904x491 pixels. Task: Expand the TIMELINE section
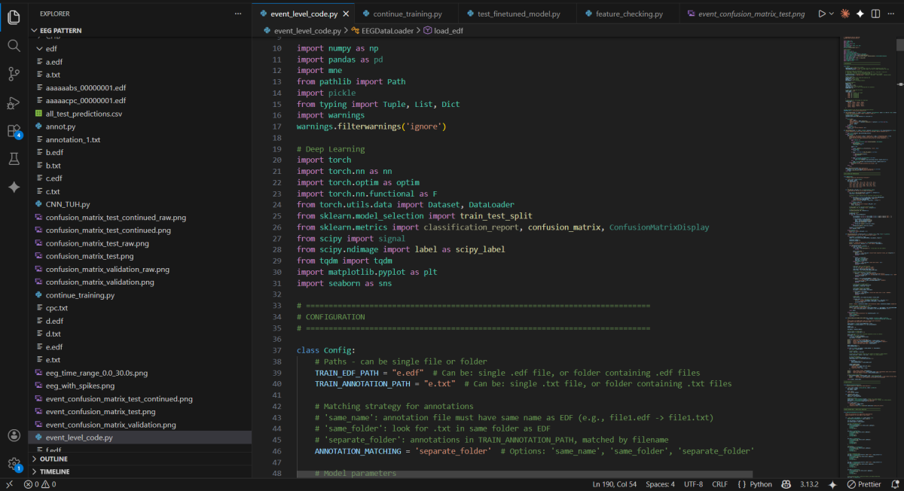pos(54,471)
